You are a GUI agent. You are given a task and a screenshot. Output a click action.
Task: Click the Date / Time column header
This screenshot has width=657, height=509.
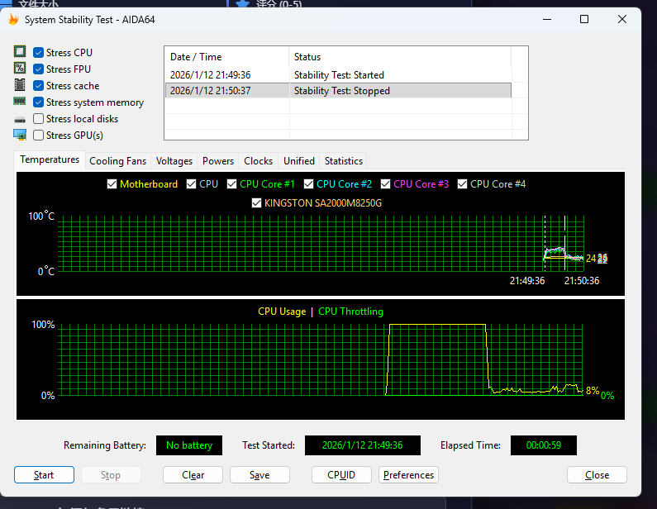[226, 56]
